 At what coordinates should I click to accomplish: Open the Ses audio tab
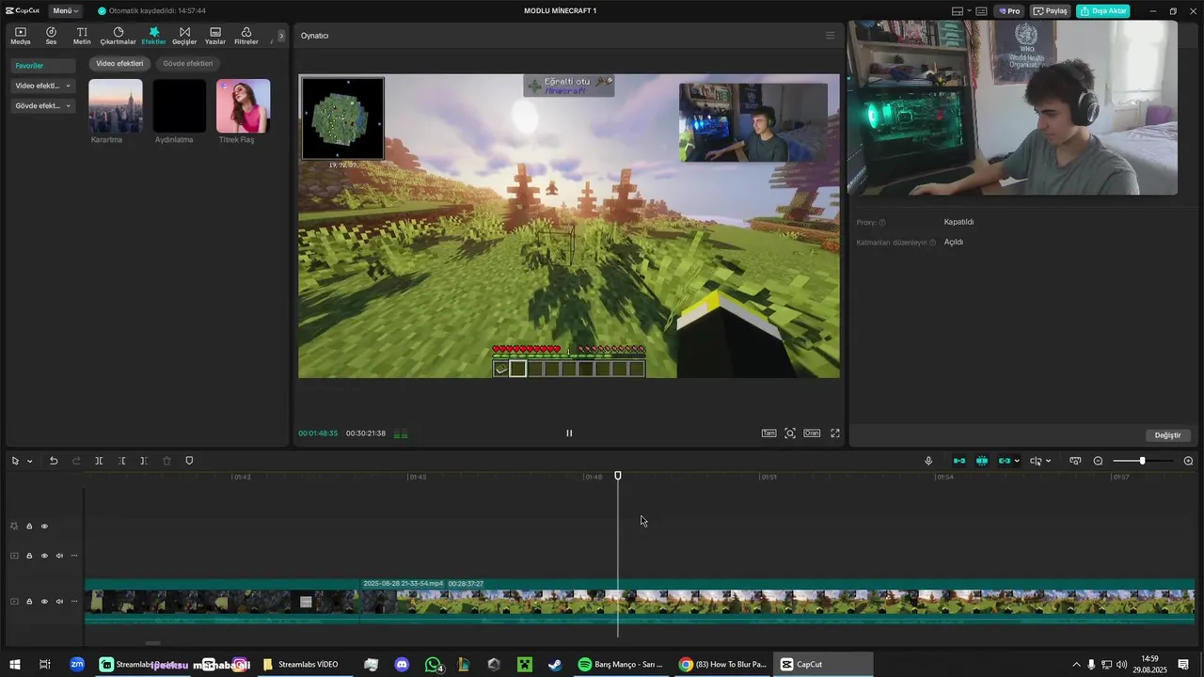point(51,36)
